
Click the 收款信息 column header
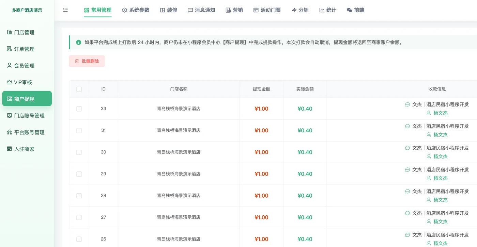point(437,89)
